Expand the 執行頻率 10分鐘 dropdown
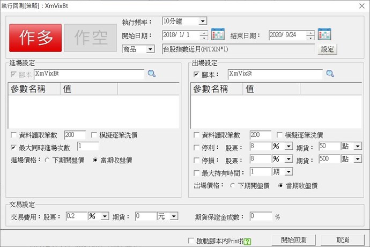The height and width of the screenshot is (247, 370). click(202, 21)
